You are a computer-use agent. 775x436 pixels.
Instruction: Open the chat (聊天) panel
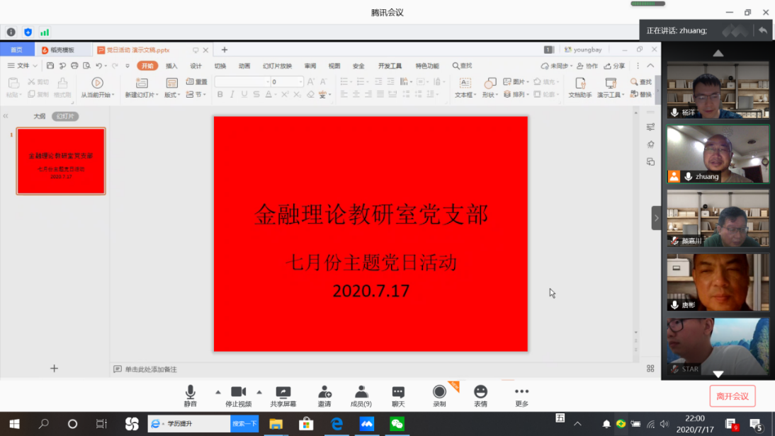(x=398, y=393)
